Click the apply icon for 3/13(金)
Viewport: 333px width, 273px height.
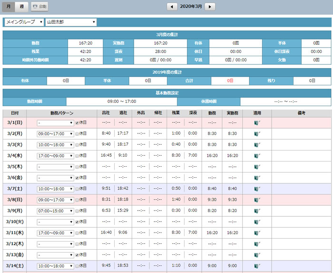pos(257,255)
